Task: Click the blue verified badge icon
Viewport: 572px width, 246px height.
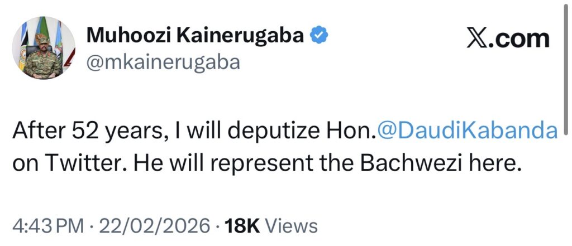Action: (320, 36)
